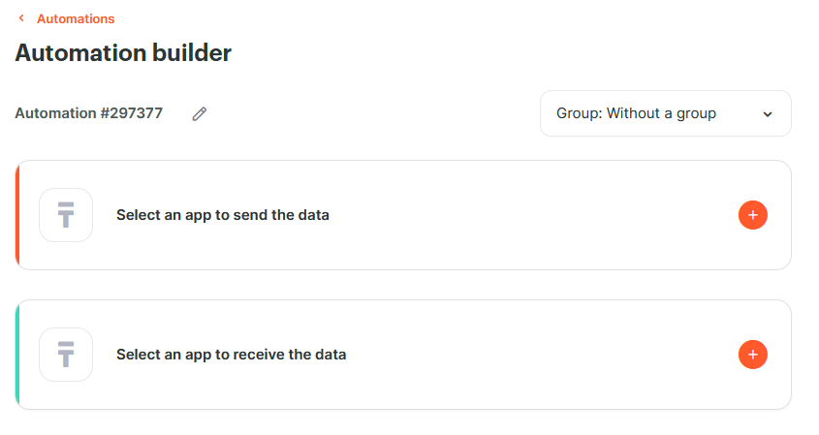Viewport: 819px width, 435px height.
Task: Click the orange plus button in receive data card
Action: [x=753, y=355]
